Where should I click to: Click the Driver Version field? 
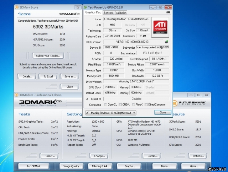(136, 81)
